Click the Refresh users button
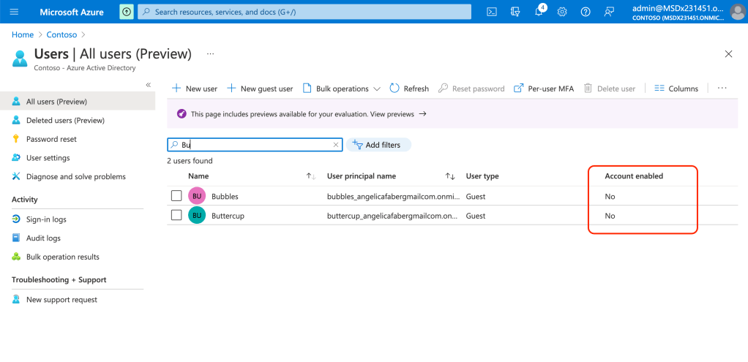The height and width of the screenshot is (362, 748). [x=409, y=88]
